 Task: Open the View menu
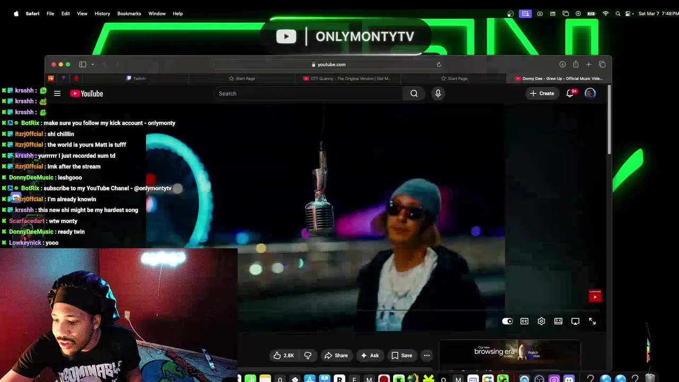pyautogui.click(x=82, y=13)
